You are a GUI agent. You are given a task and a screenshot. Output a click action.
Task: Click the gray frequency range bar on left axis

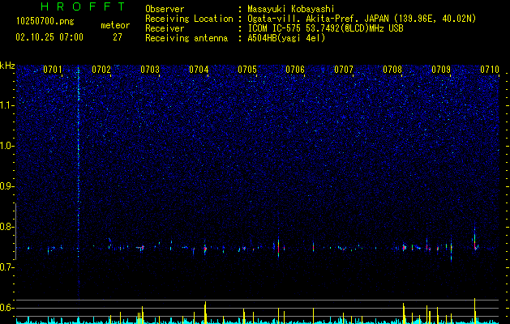(15, 232)
